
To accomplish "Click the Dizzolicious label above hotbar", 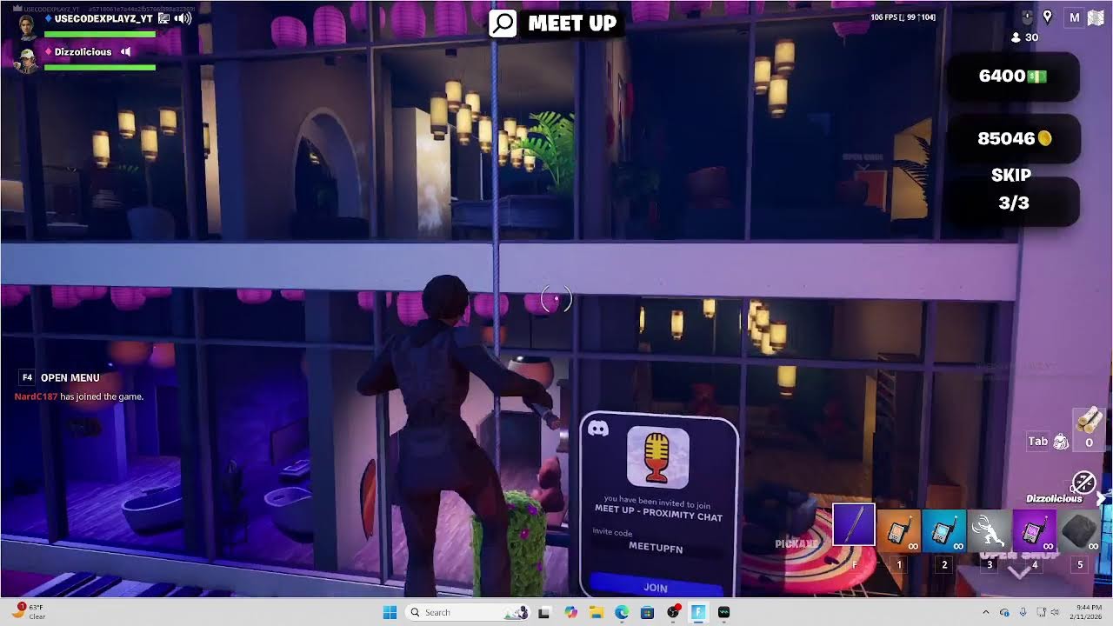I will coord(1054,498).
